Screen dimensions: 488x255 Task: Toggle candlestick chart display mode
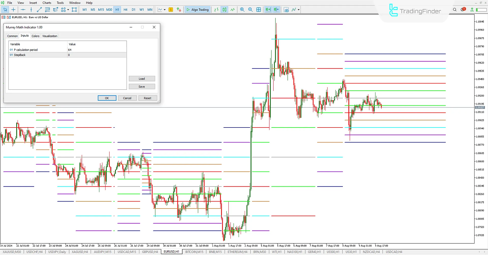coord(224,10)
